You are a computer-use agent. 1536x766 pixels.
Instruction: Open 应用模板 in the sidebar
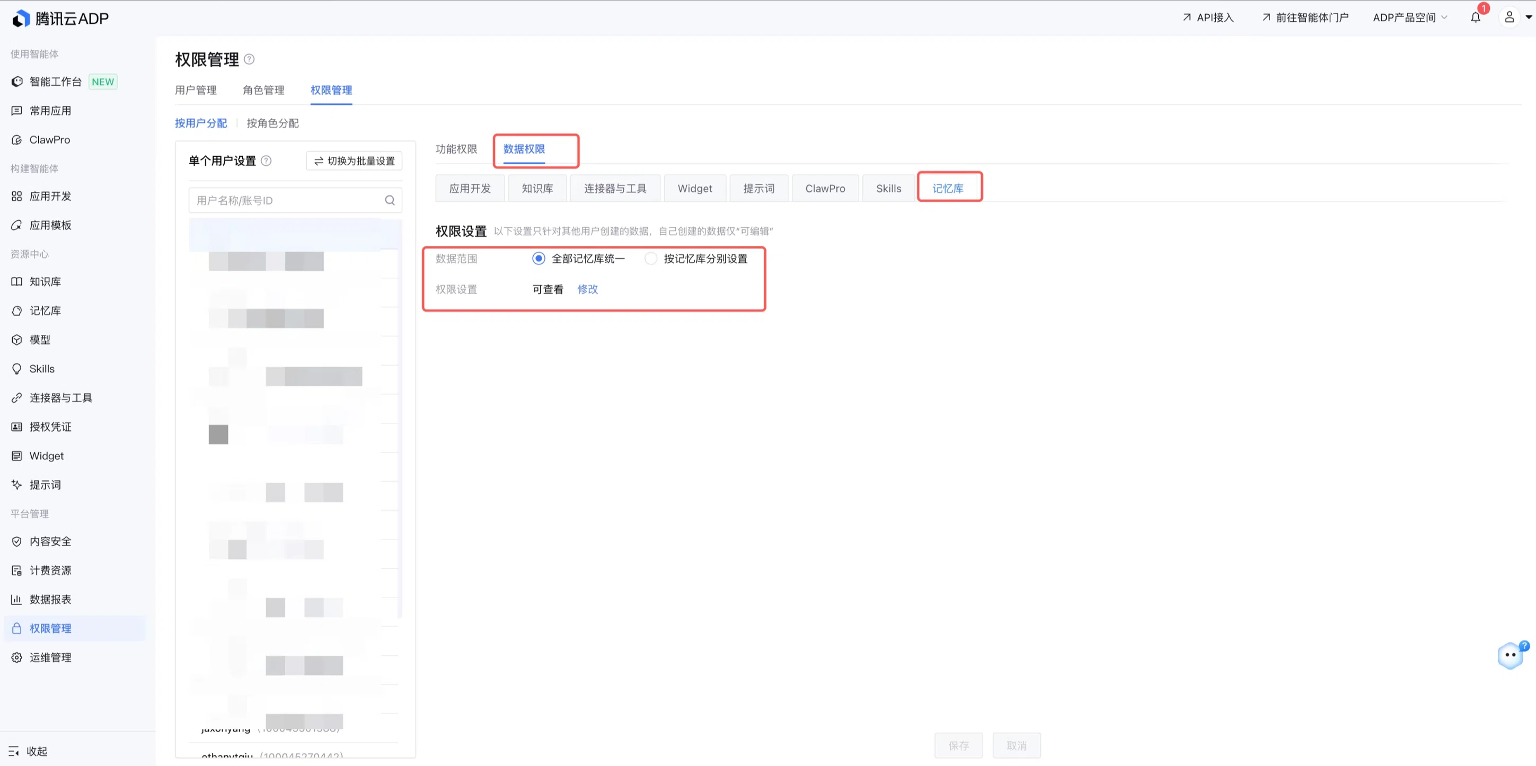[50, 225]
